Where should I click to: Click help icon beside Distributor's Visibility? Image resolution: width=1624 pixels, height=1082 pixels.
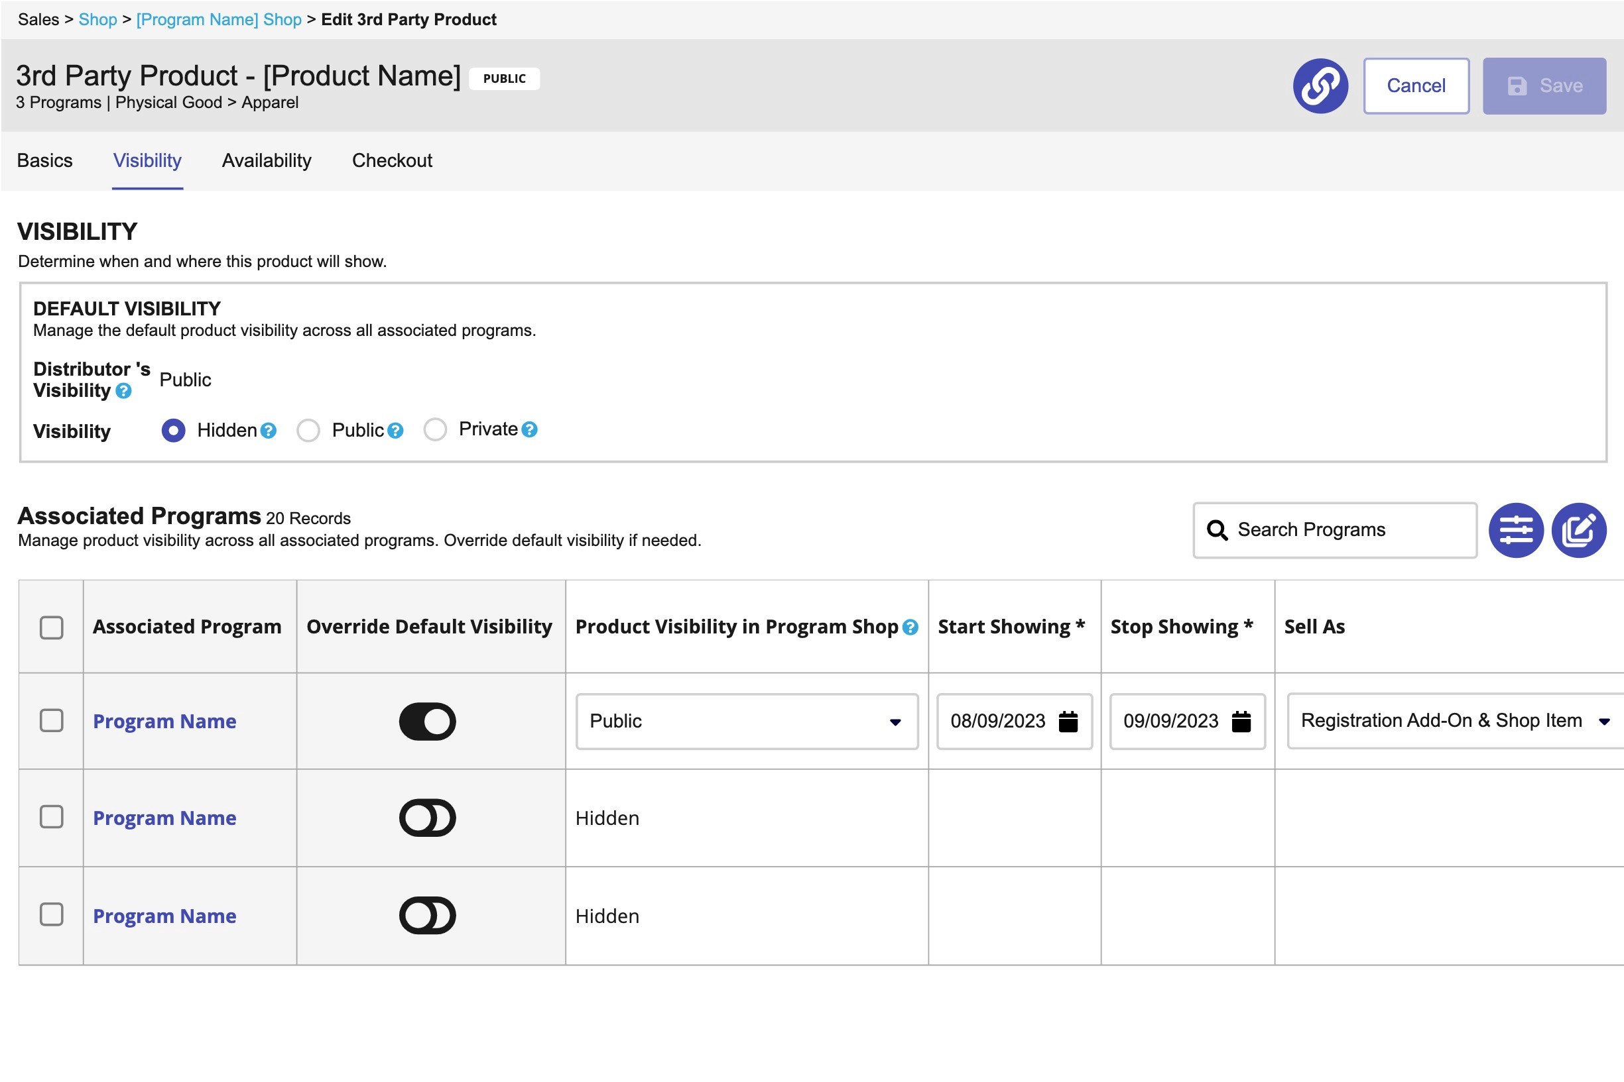coord(123,392)
